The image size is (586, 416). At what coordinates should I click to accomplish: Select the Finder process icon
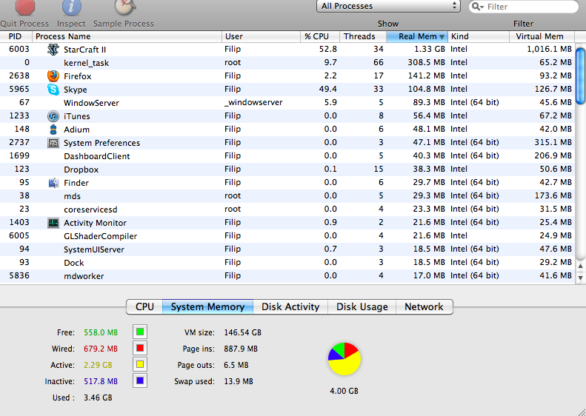[x=53, y=183]
